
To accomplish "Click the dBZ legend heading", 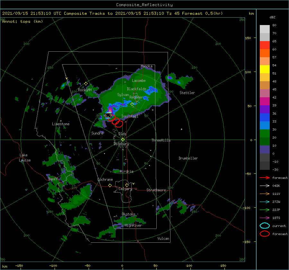I will pos(272,17).
